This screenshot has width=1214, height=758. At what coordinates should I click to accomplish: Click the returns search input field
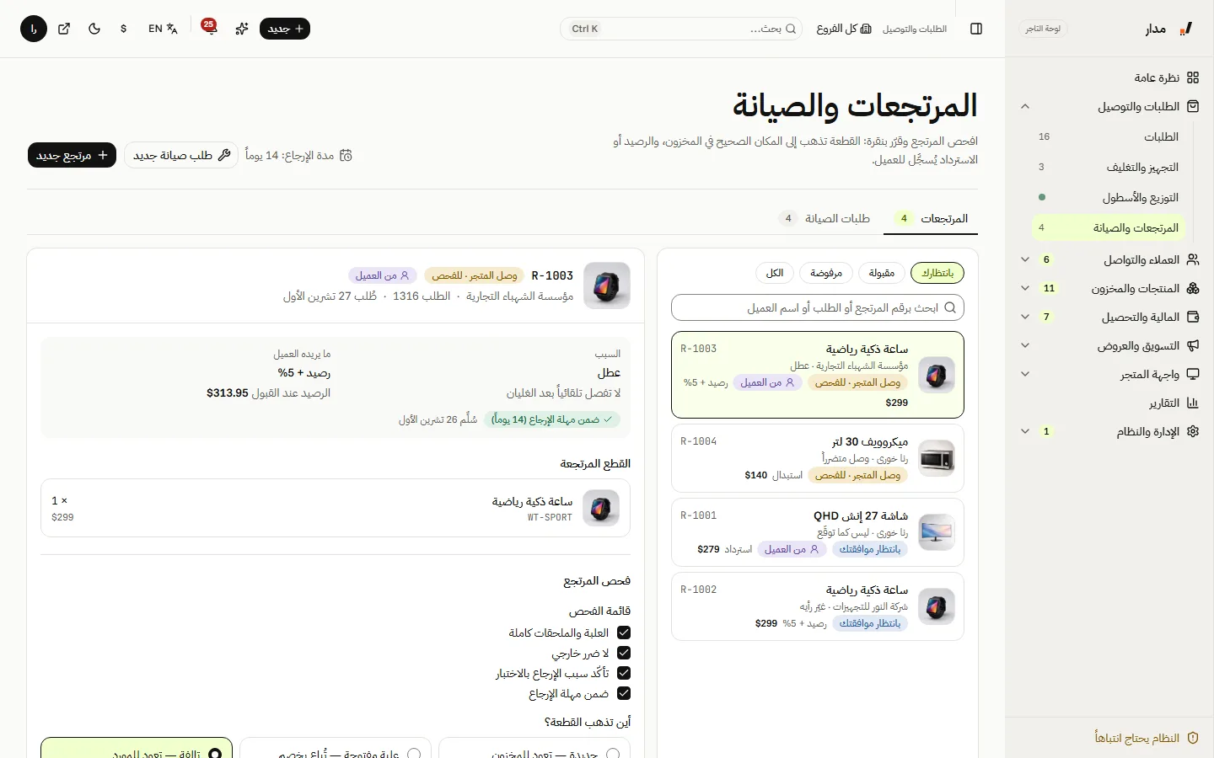(818, 307)
